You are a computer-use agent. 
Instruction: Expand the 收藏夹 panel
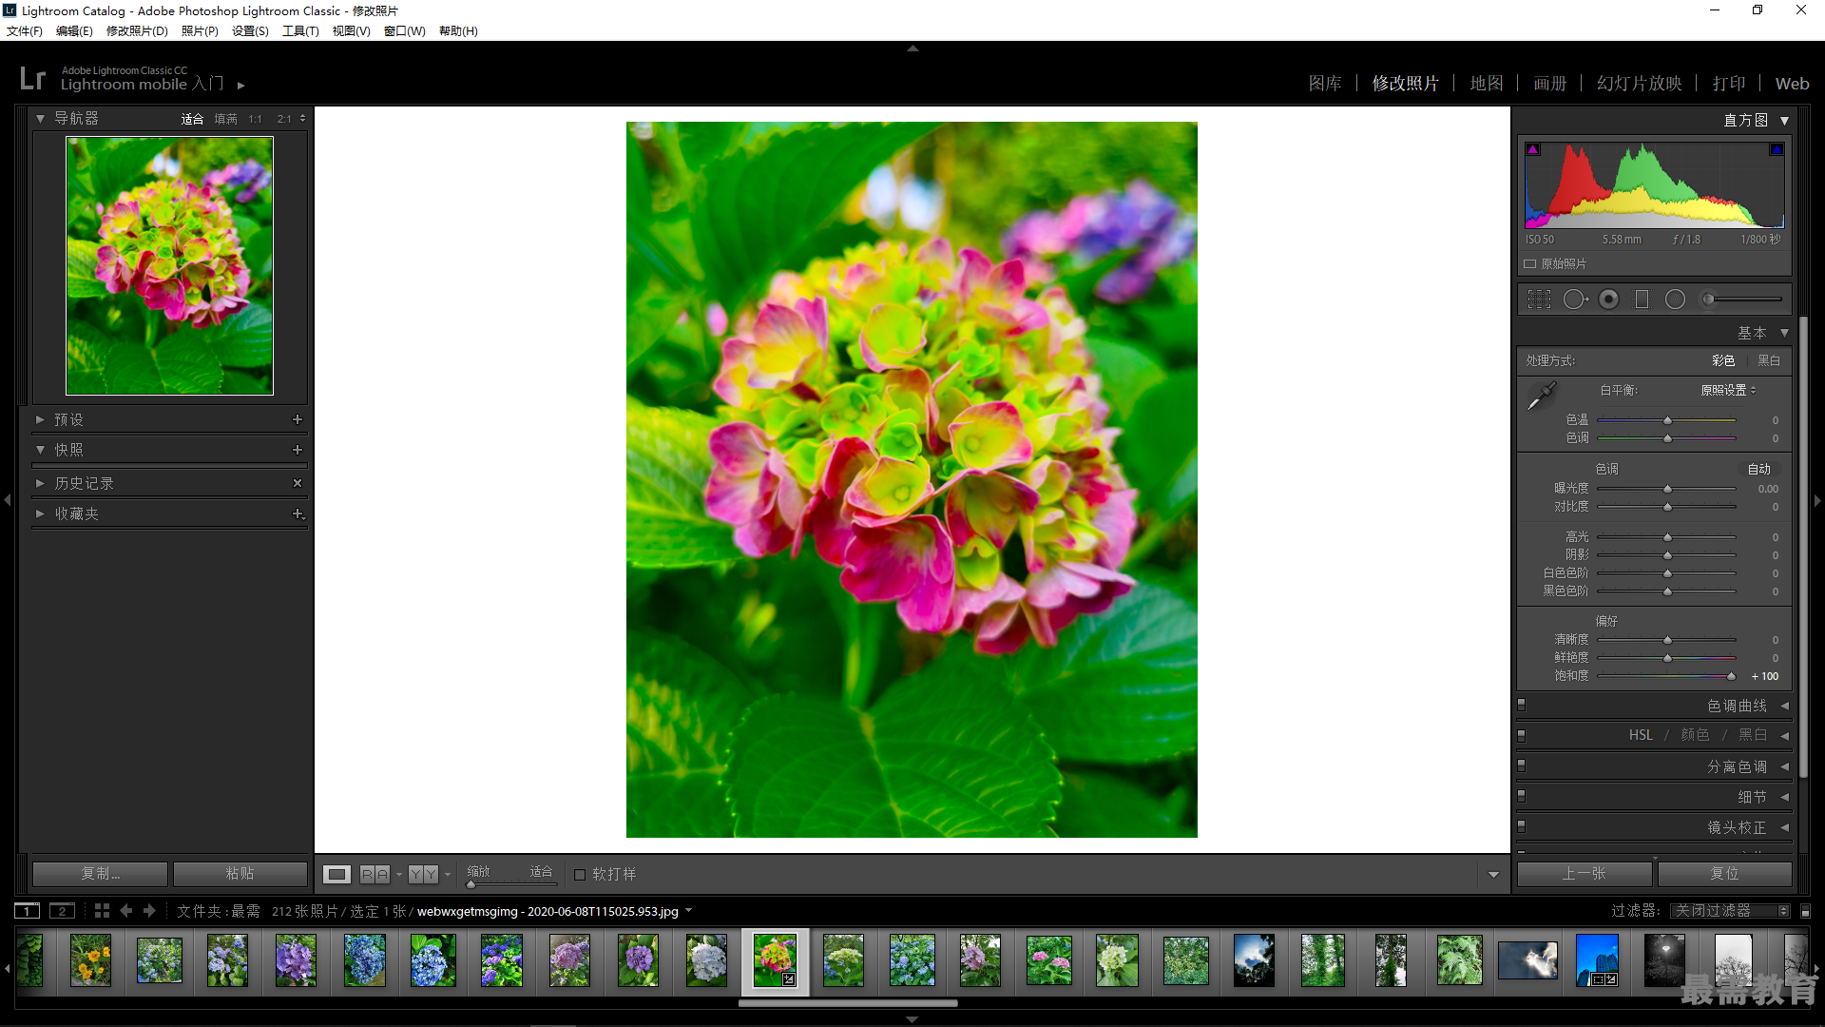[x=40, y=513]
